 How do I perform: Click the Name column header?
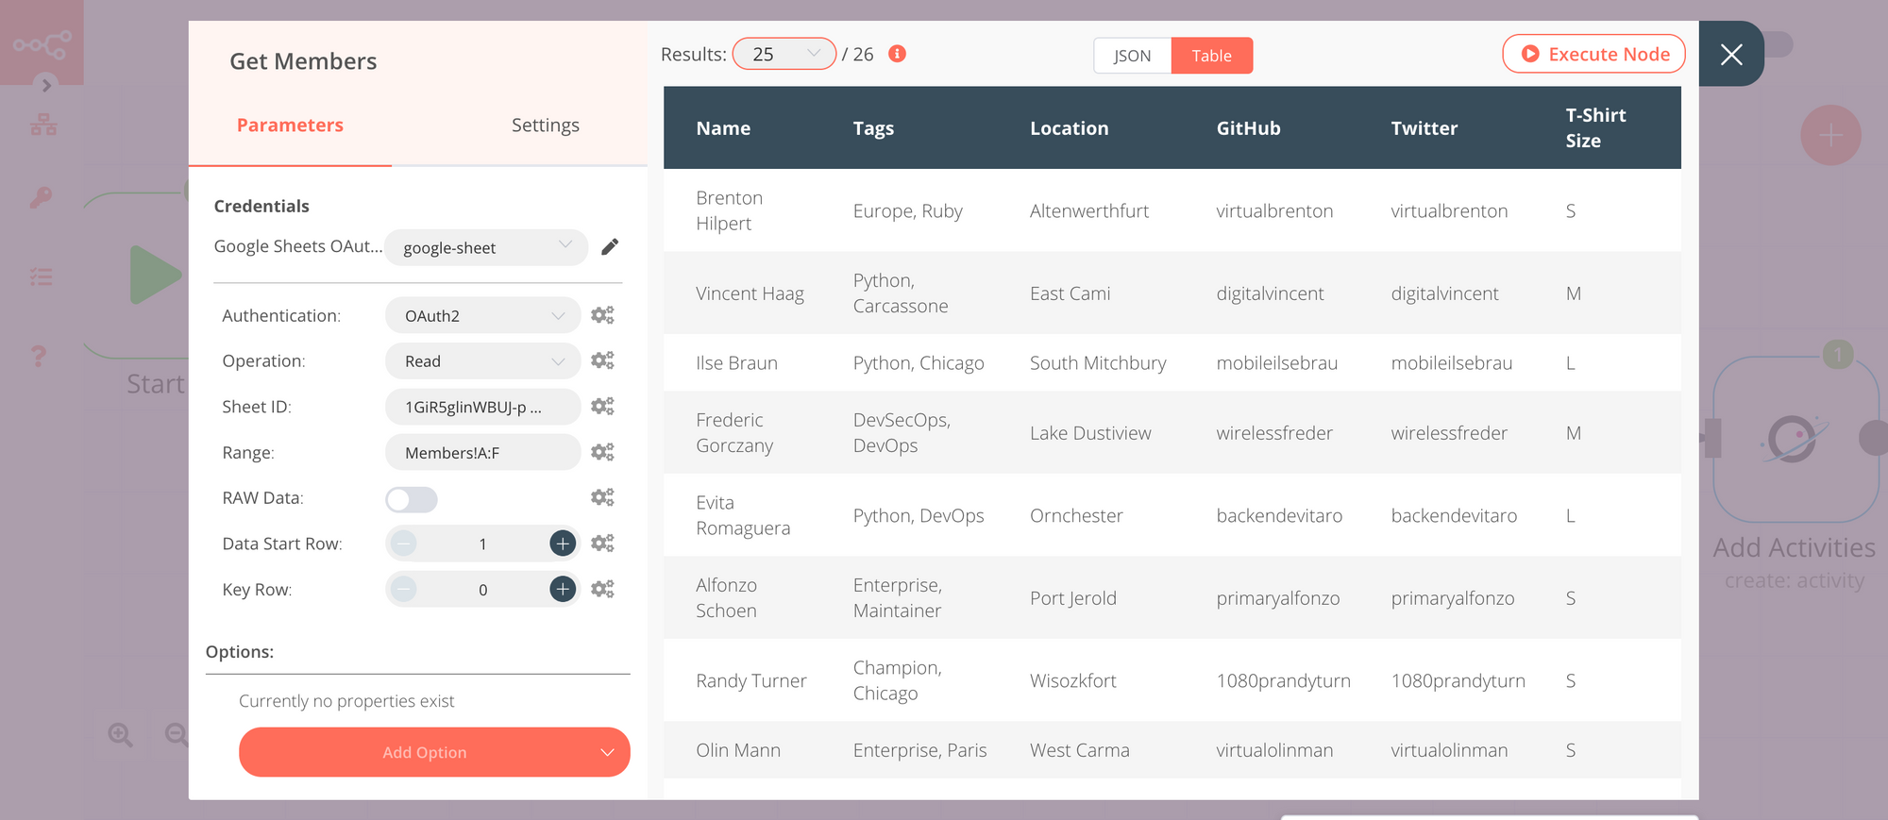tap(723, 127)
